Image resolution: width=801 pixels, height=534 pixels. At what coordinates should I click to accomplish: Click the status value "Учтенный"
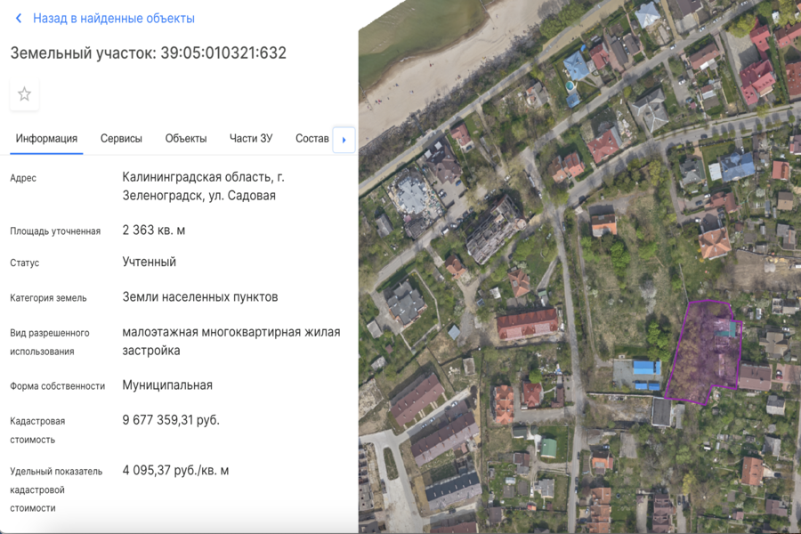150,263
